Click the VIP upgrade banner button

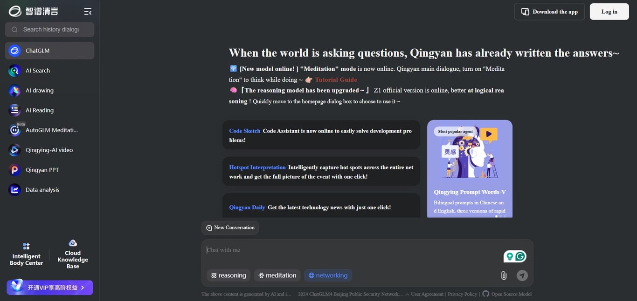pyautogui.click(x=49, y=288)
